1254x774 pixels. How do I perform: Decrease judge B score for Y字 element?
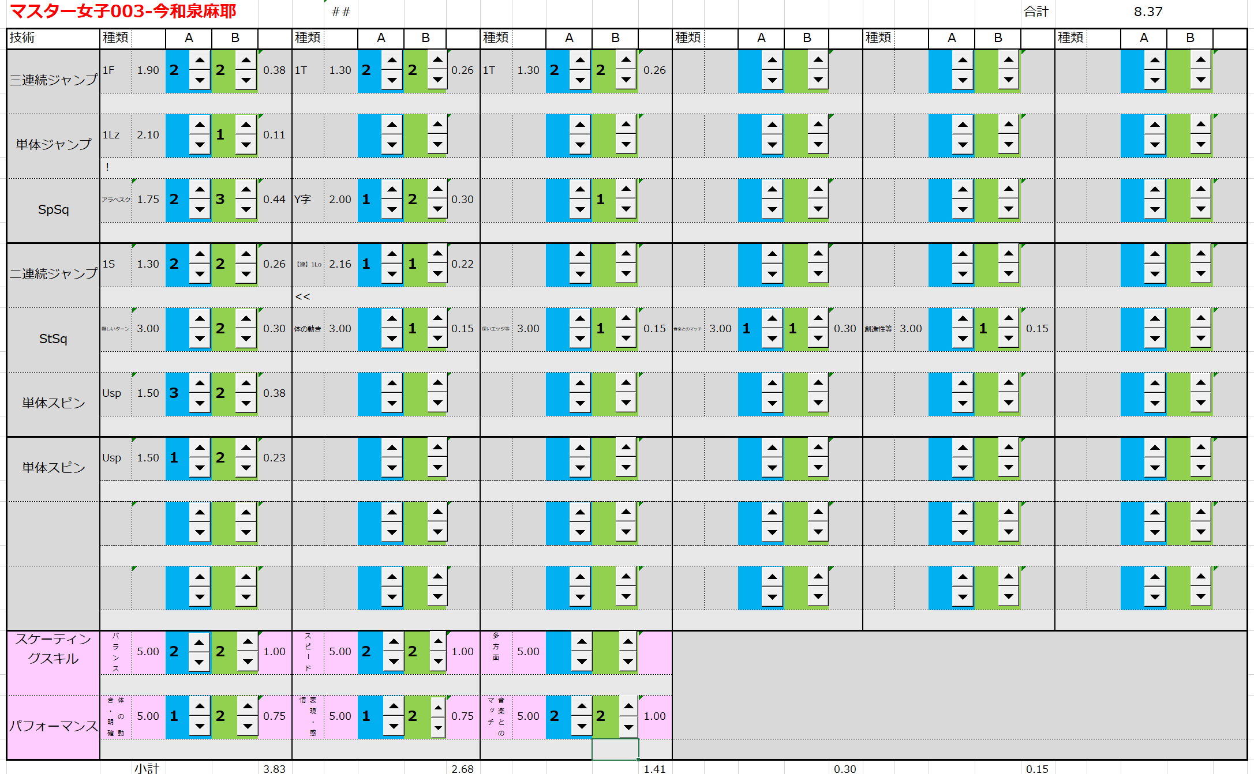(437, 209)
